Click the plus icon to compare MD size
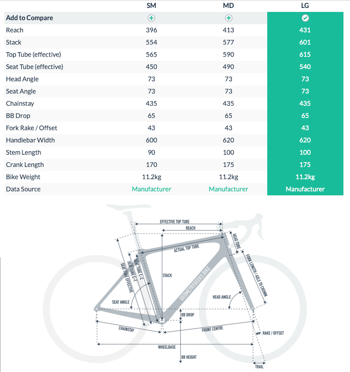This screenshot has width=350, height=372. tap(228, 18)
